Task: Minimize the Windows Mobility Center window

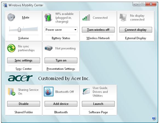Action: 136,4
